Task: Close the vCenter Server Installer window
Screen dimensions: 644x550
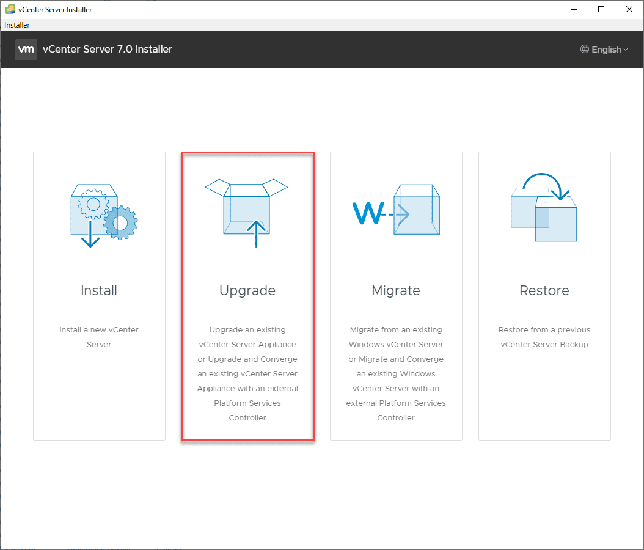Action: [629, 9]
